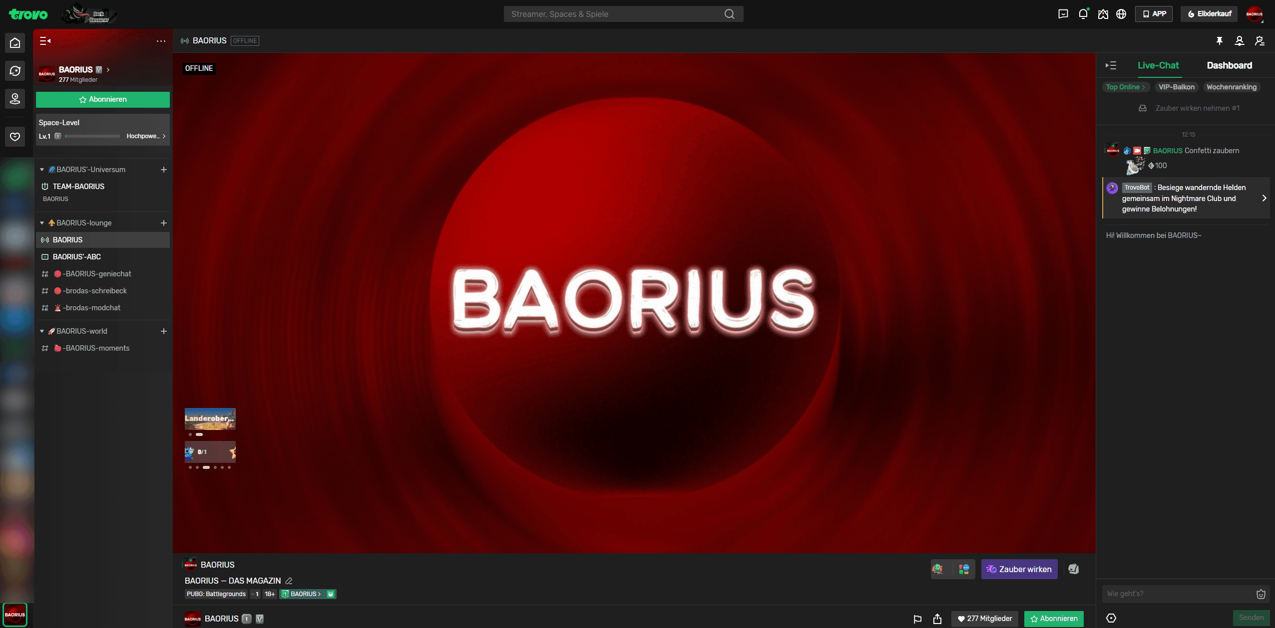Open the messages chat icon in header
This screenshot has width=1275, height=628.
[x=1063, y=14]
